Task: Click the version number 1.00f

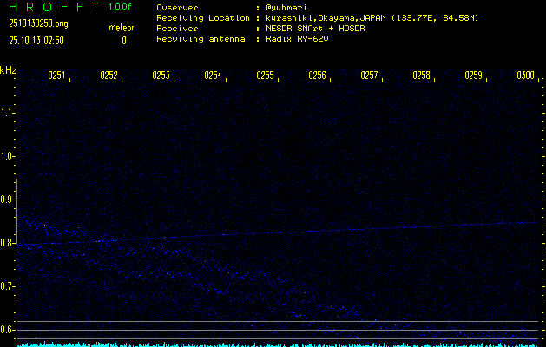Action: pos(121,7)
